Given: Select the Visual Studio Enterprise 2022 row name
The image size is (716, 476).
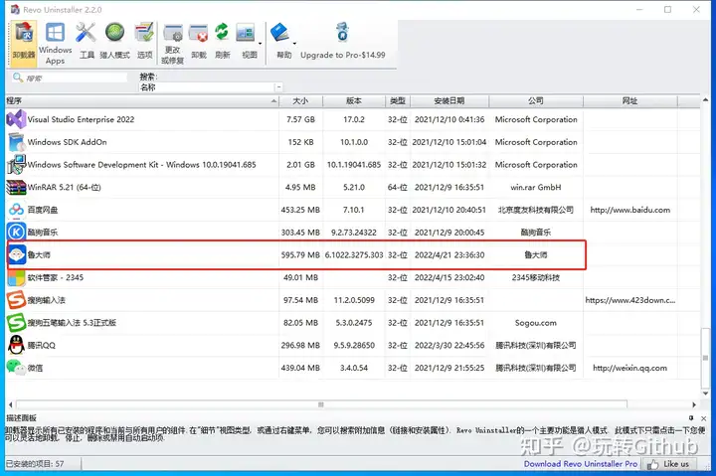Looking at the screenshot, I should pos(81,119).
